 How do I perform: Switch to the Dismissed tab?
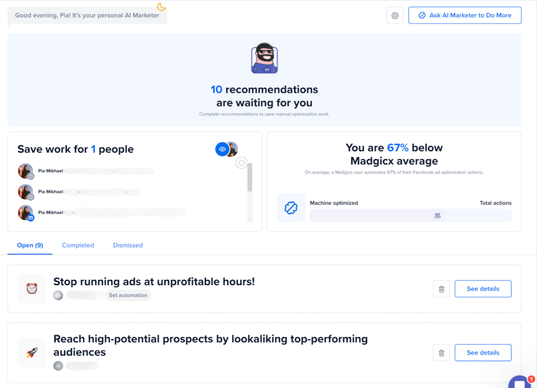click(x=128, y=245)
